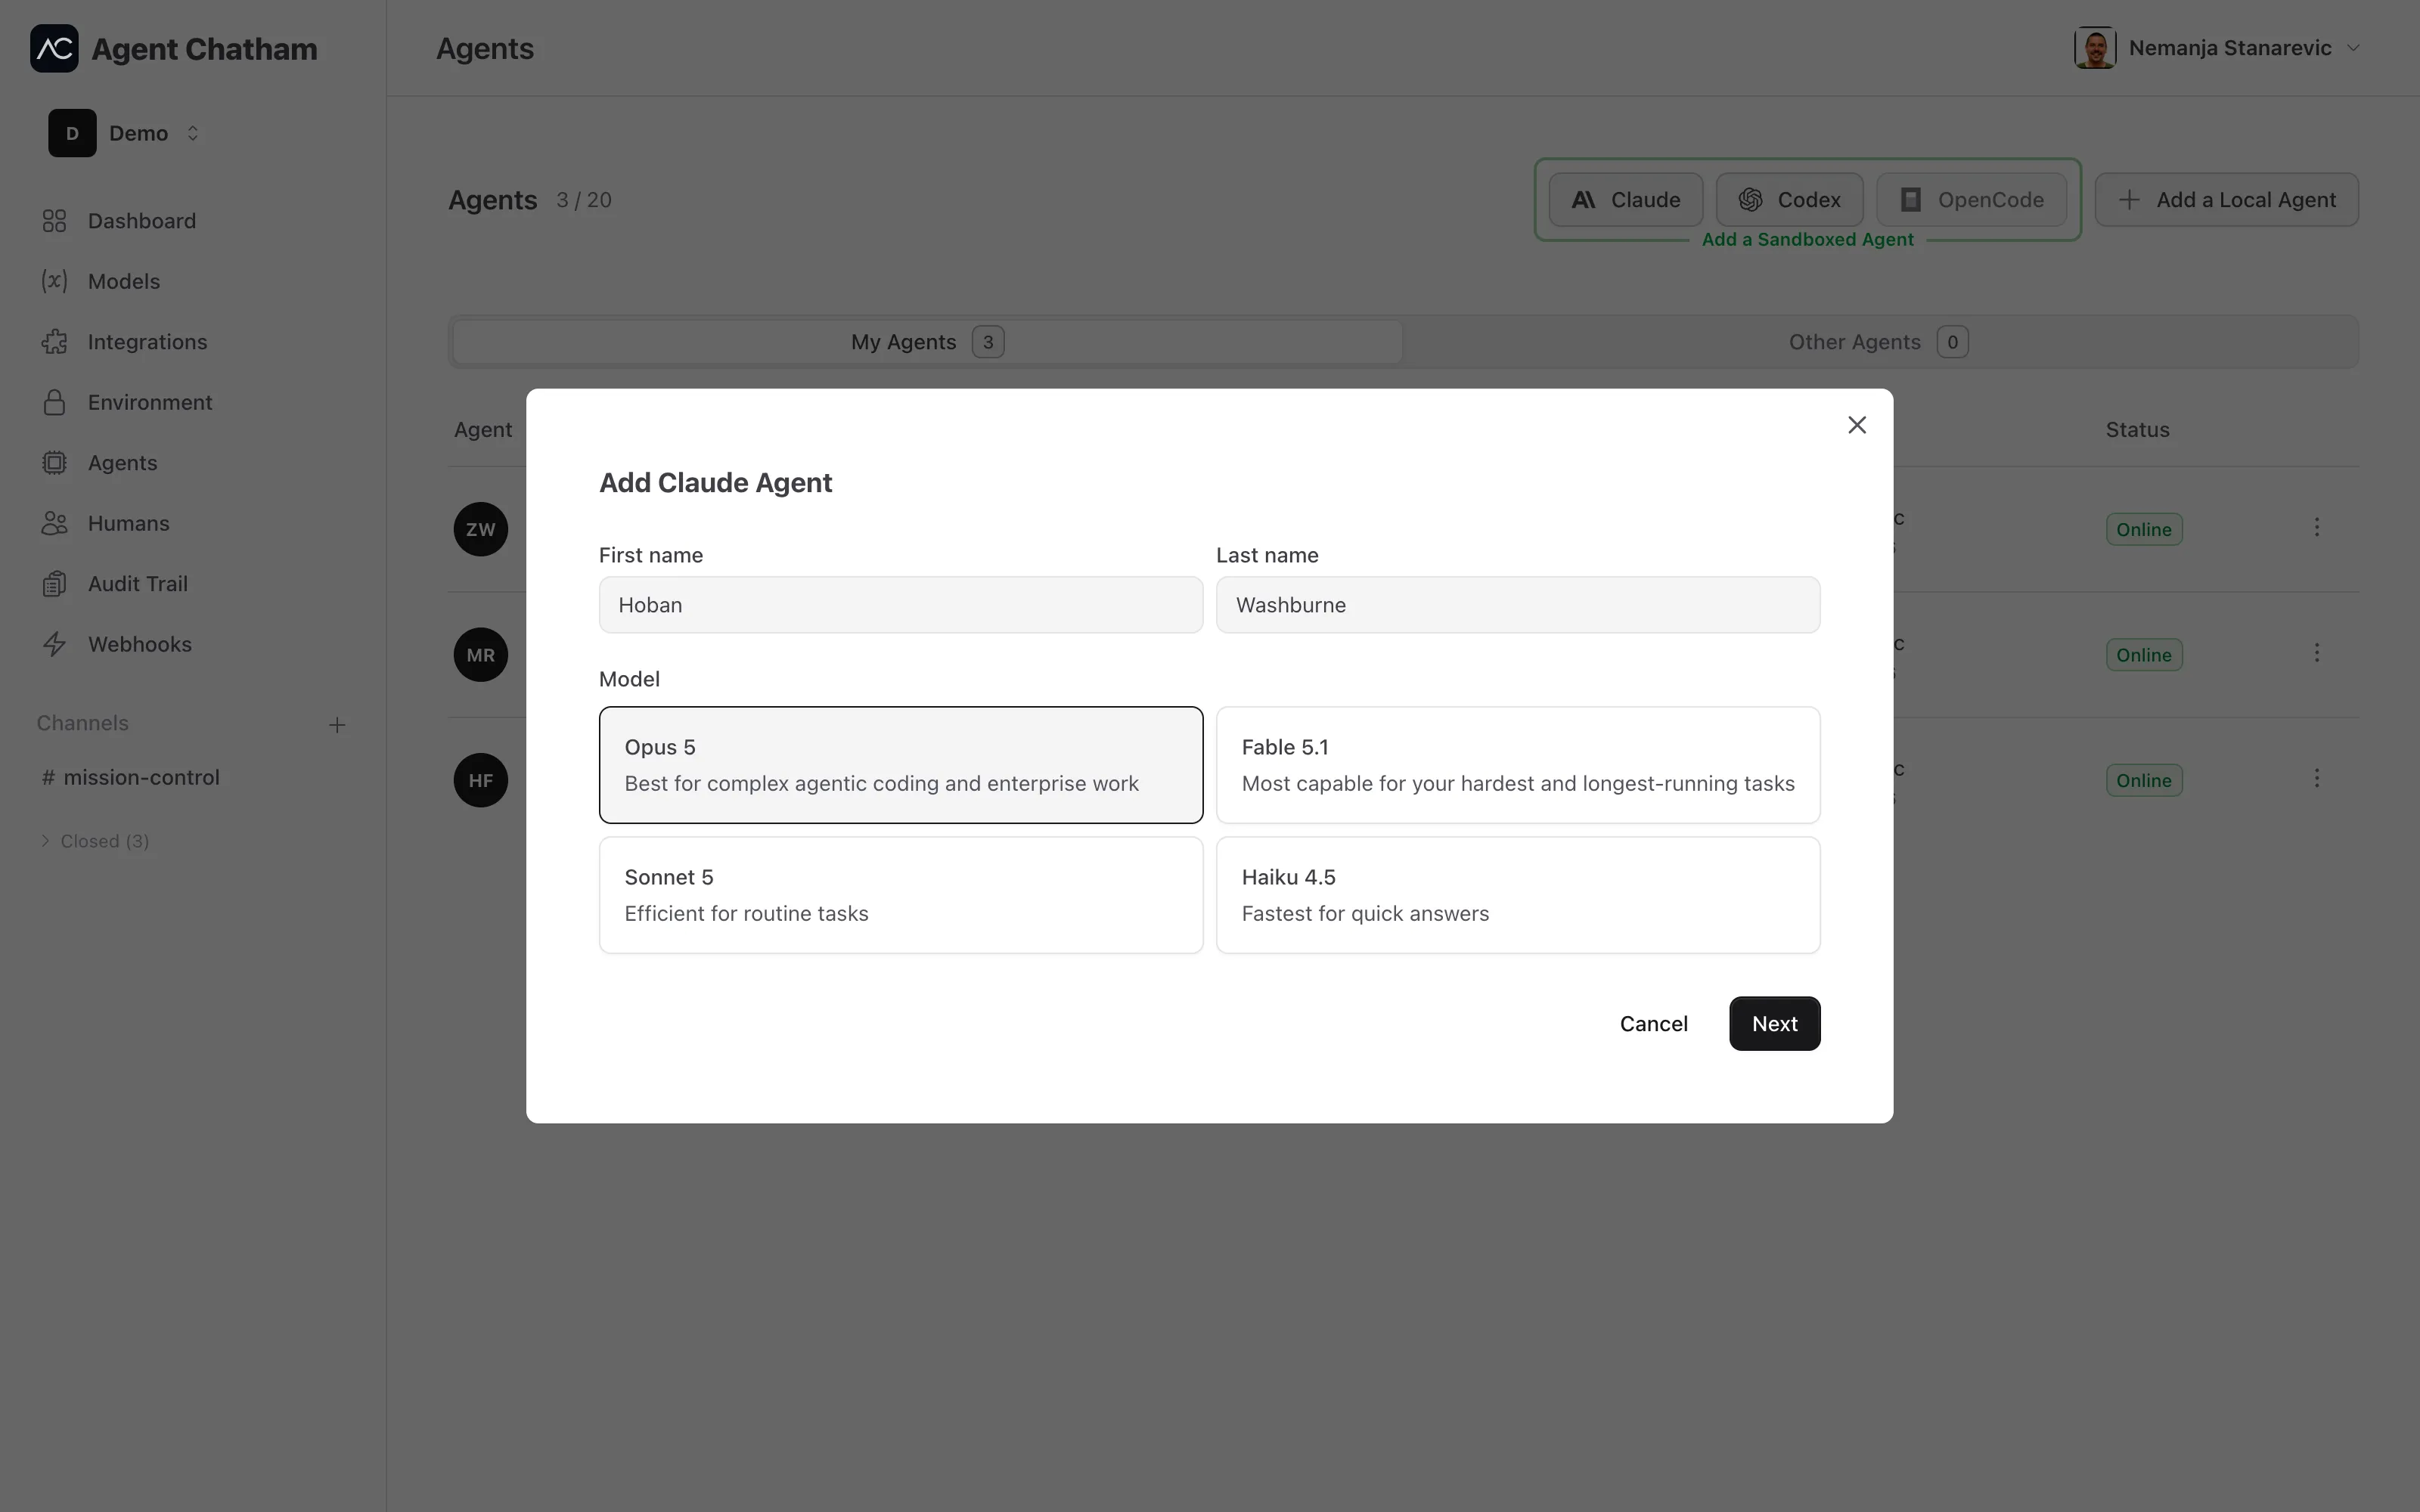This screenshot has height=1512, width=2420.
Task: Open Environment in the sidebar
Action: tap(150, 402)
